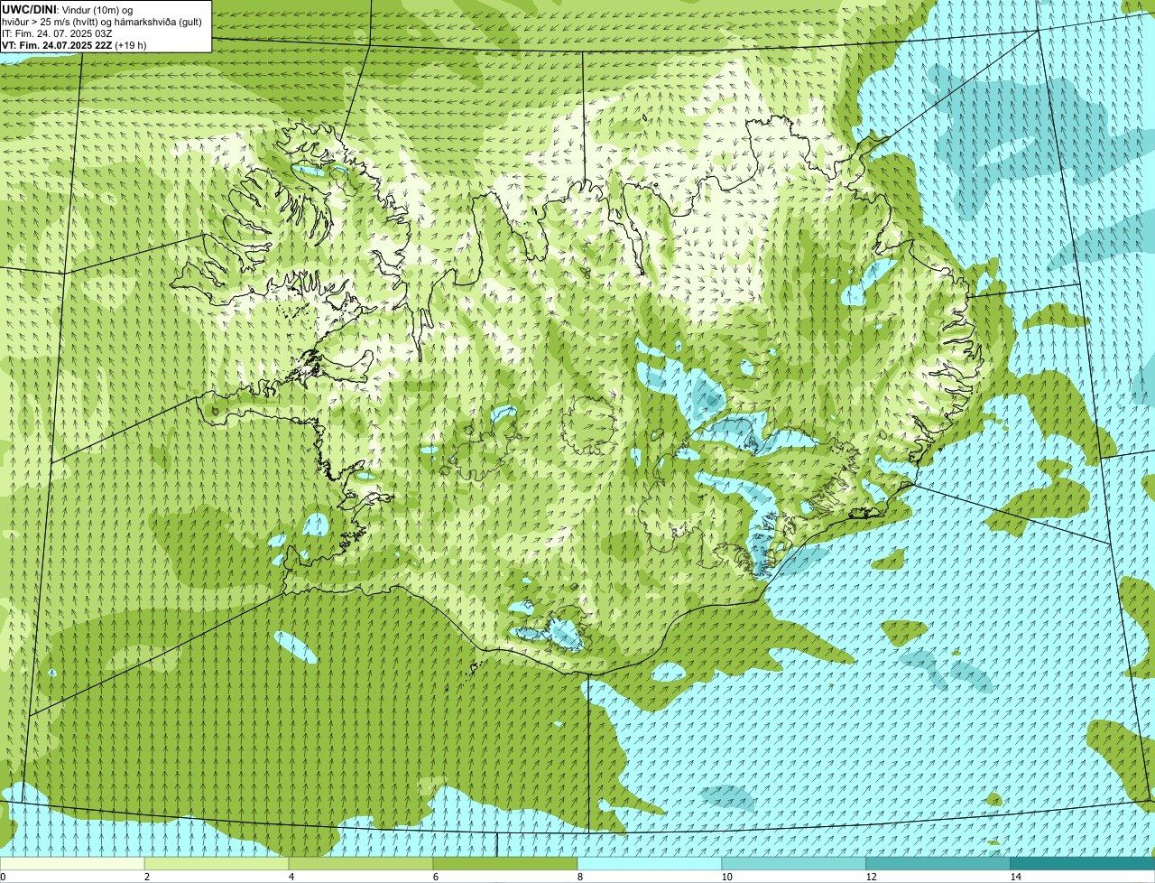The width and height of the screenshot is (1155, 883).
Task: Click the legend scale label '12'
Action: [871, 877]
